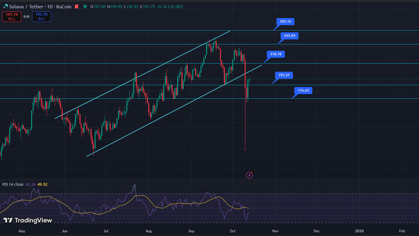Click the 2026 label on time axis
This screenshot has width=419, height=236.
[359, 231]
